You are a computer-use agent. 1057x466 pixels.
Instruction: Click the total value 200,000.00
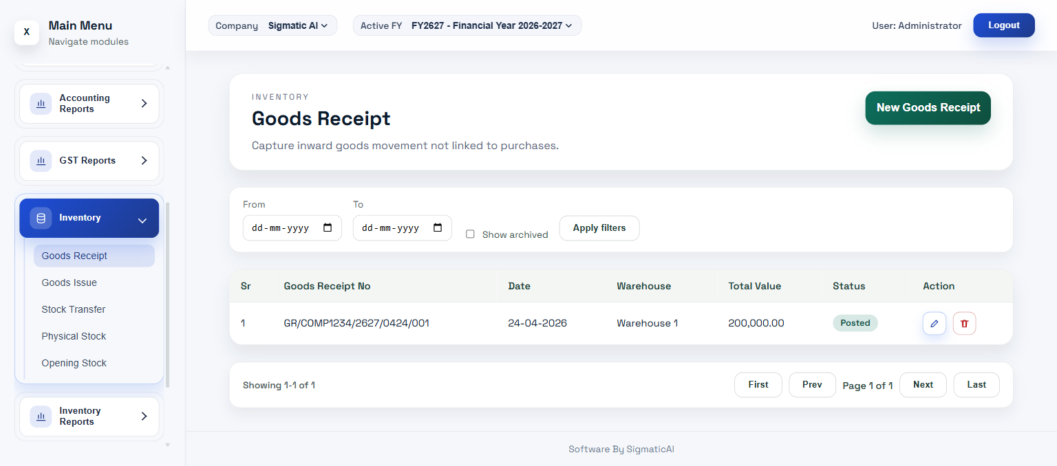(756, 323)
